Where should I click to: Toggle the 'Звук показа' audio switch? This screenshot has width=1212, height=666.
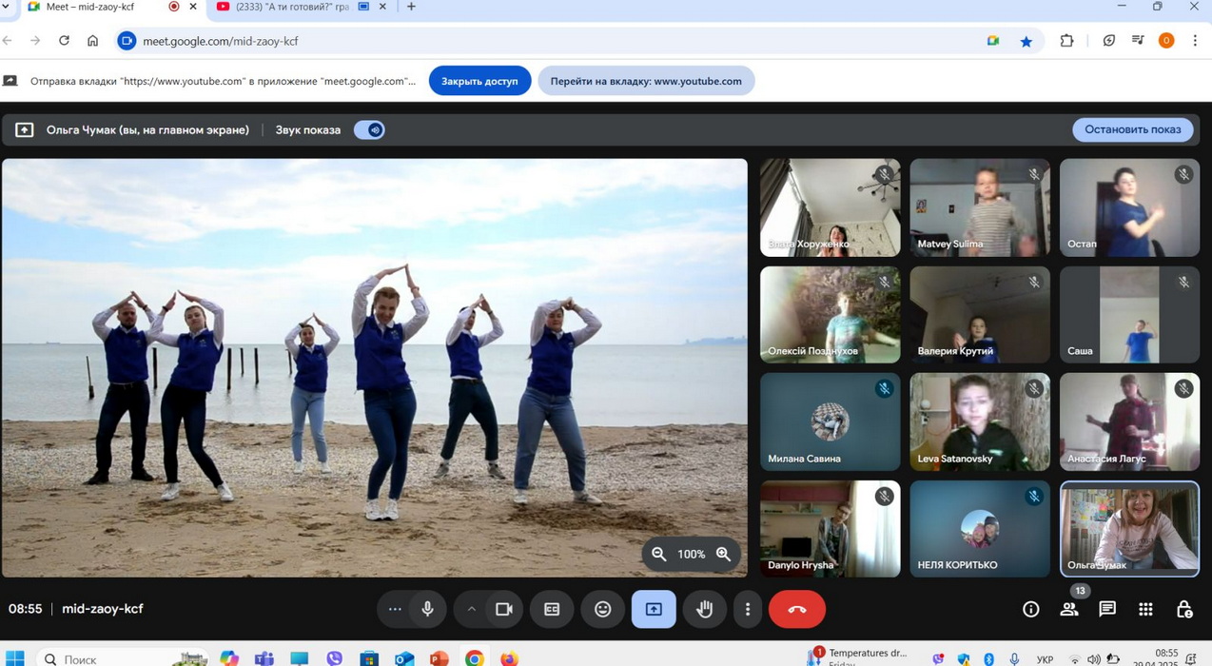(x=369, y=130)
